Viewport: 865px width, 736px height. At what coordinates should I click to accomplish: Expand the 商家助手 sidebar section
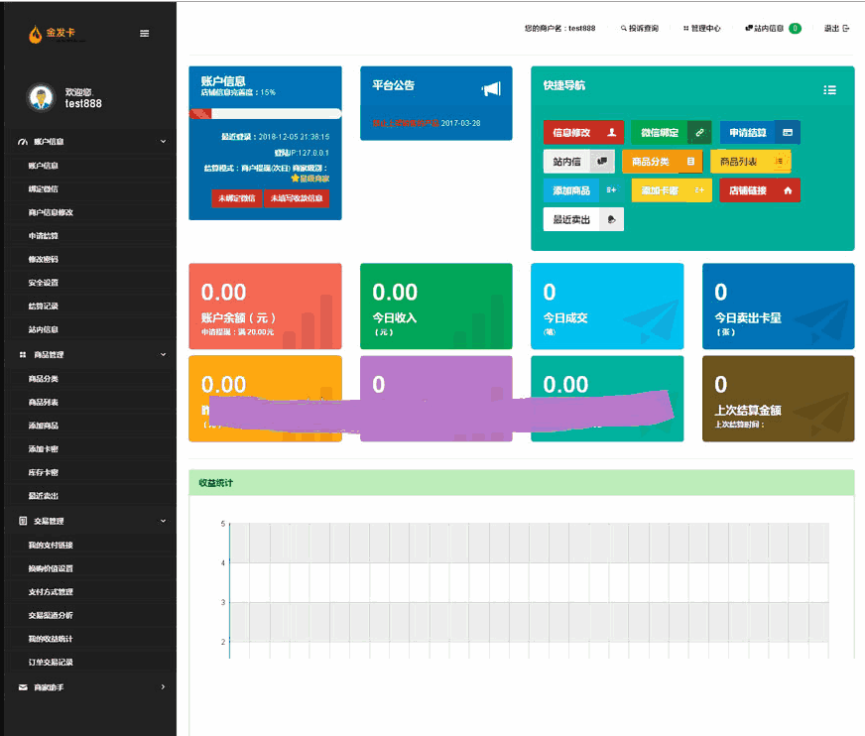point(163,686)
